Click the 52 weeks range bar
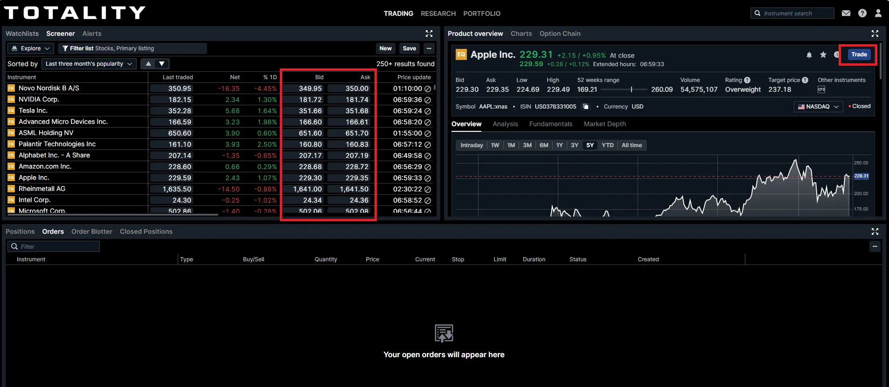Image resolution: width=889 pixels, height=387 pixels. point(624,89)
